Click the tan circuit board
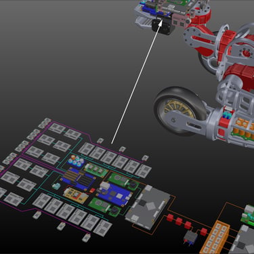Screen dimensions: 254x254 coord(76,195)
